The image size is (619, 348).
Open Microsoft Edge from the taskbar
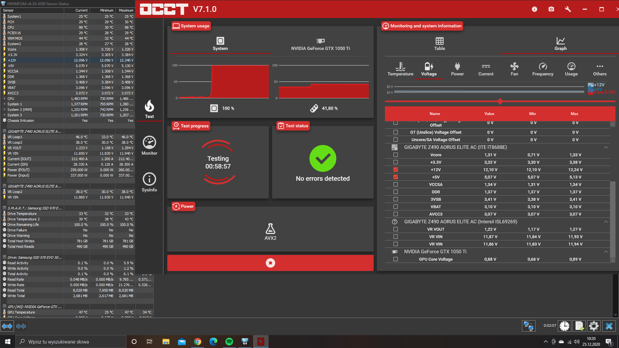click(213, 342)
